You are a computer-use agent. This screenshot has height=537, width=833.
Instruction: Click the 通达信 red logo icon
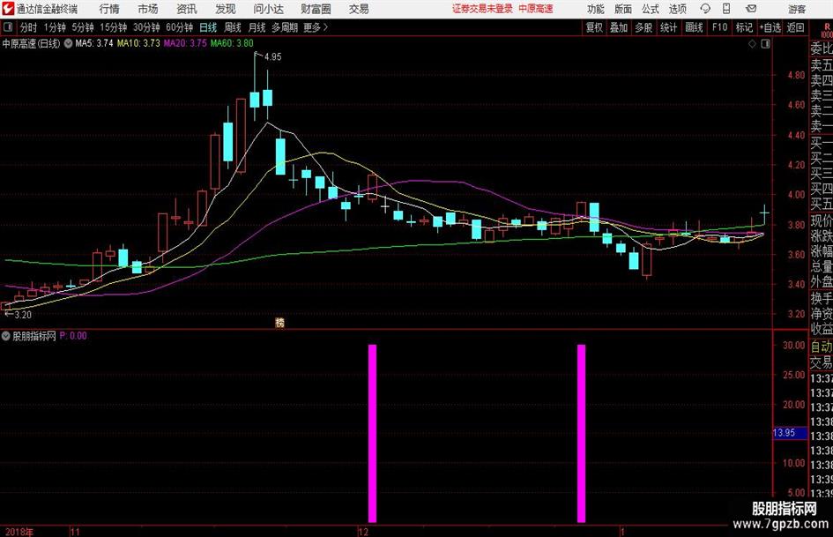[7, 9]
